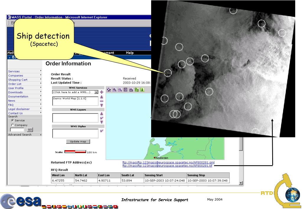Image resolution: width=302 pixels, height=209 pixels.
Task: Click the page vertical scrollbar down arrow
Action: 241,183
